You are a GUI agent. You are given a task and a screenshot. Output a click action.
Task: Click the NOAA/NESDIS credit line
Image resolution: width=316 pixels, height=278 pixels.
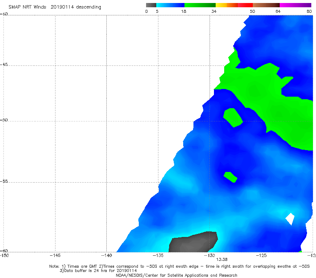click(x=176, y=275)
